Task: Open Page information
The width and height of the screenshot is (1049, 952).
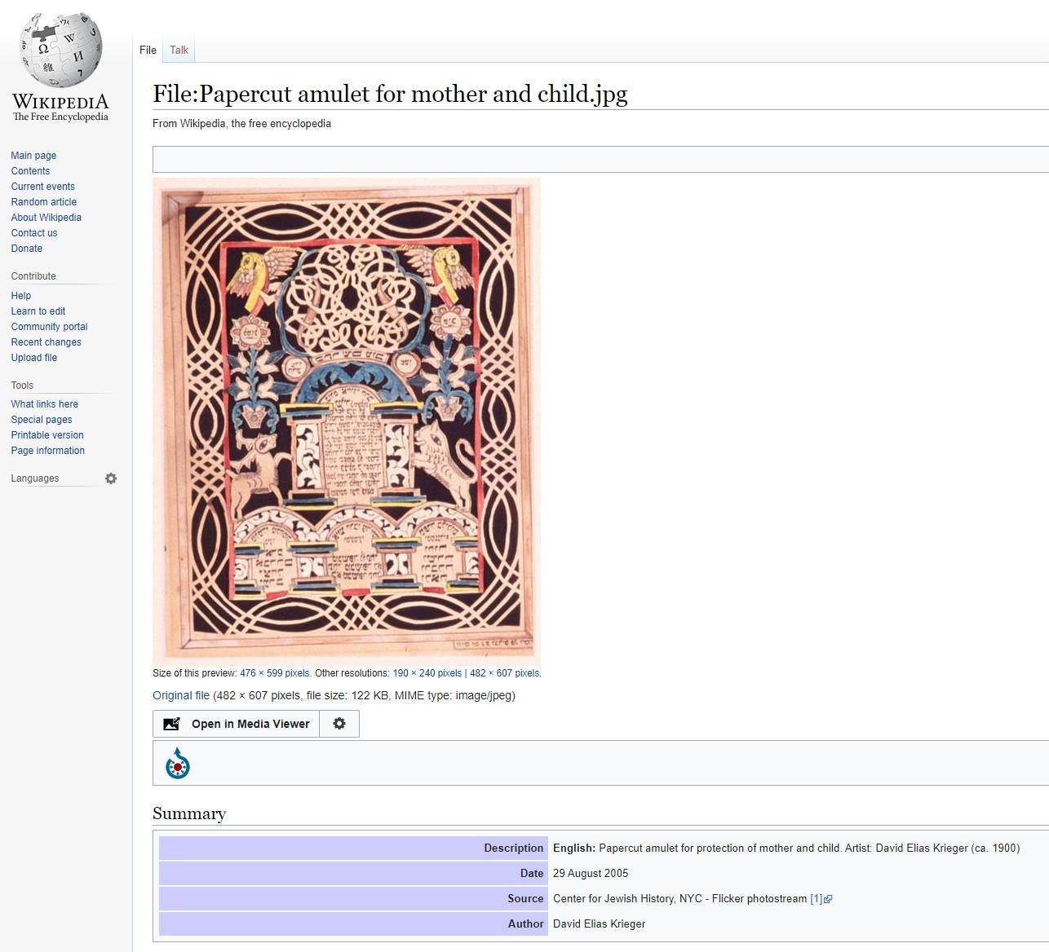Action: (x=47, y=451)
